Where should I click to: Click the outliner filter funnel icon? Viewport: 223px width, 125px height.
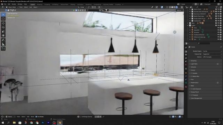pos(217,7)
